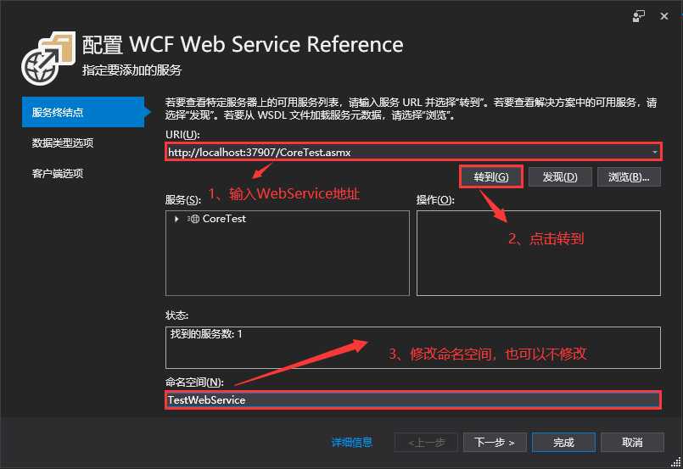Image resolution: width=683 pixels, height=469 pixels.
Task: Click the 指定要添加的服务 subtitle
Action: pos(132,70)
